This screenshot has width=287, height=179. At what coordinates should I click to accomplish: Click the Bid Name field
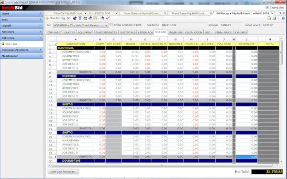[x=184, y=25]
